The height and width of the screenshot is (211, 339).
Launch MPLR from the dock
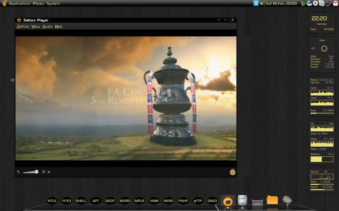coord(140,201)
